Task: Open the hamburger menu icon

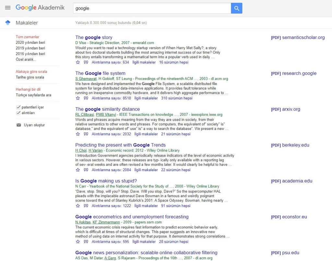Action: 8,8
